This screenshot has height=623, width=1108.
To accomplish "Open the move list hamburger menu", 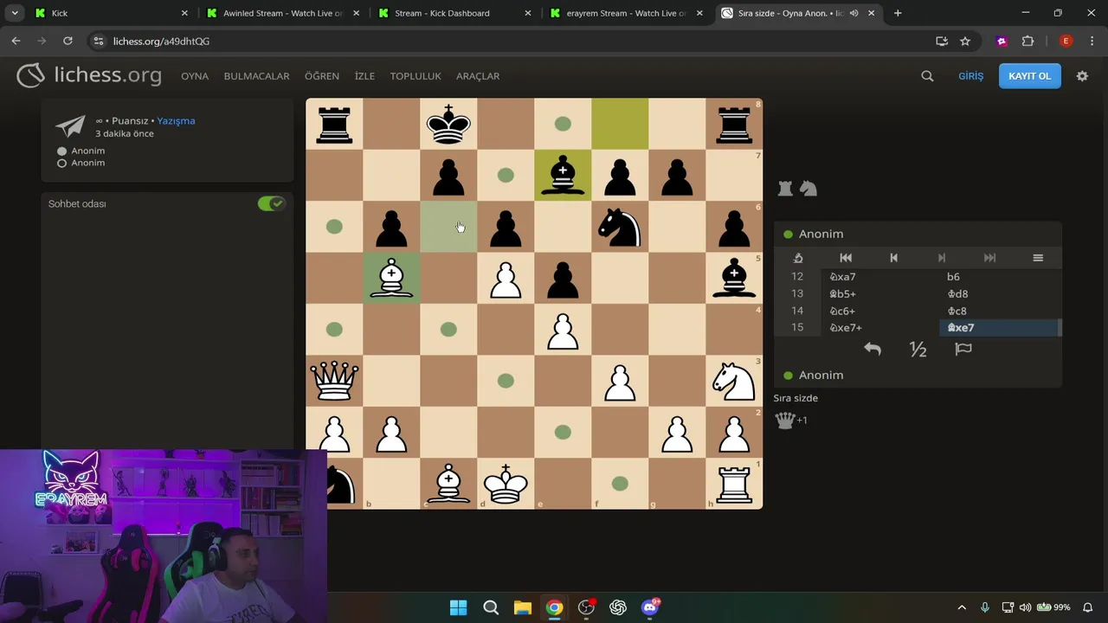I will point(1038,258).
